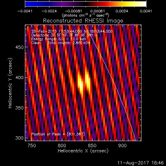Click the Clean Total counts 2.85E+04 text
The image size is (166, 166).
[61, 43]
